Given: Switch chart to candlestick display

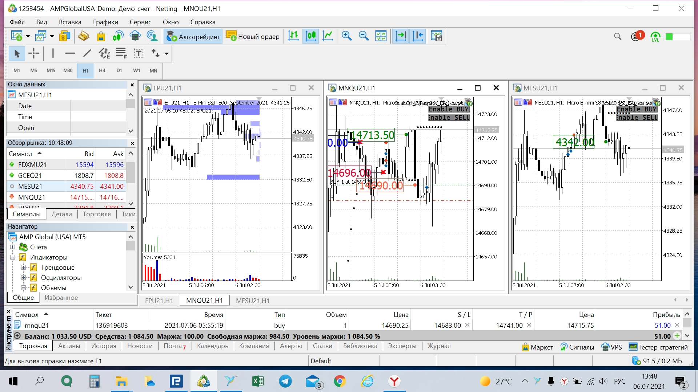Looking at the screenshot, I should [311, 36].
